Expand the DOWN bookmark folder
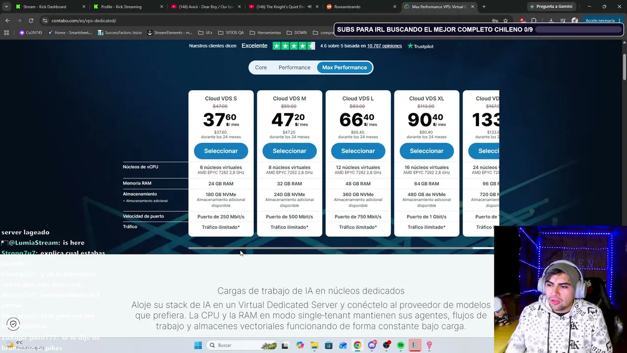Image resolution: width=627 pixels, height=353 pixels. pos(297,33)
